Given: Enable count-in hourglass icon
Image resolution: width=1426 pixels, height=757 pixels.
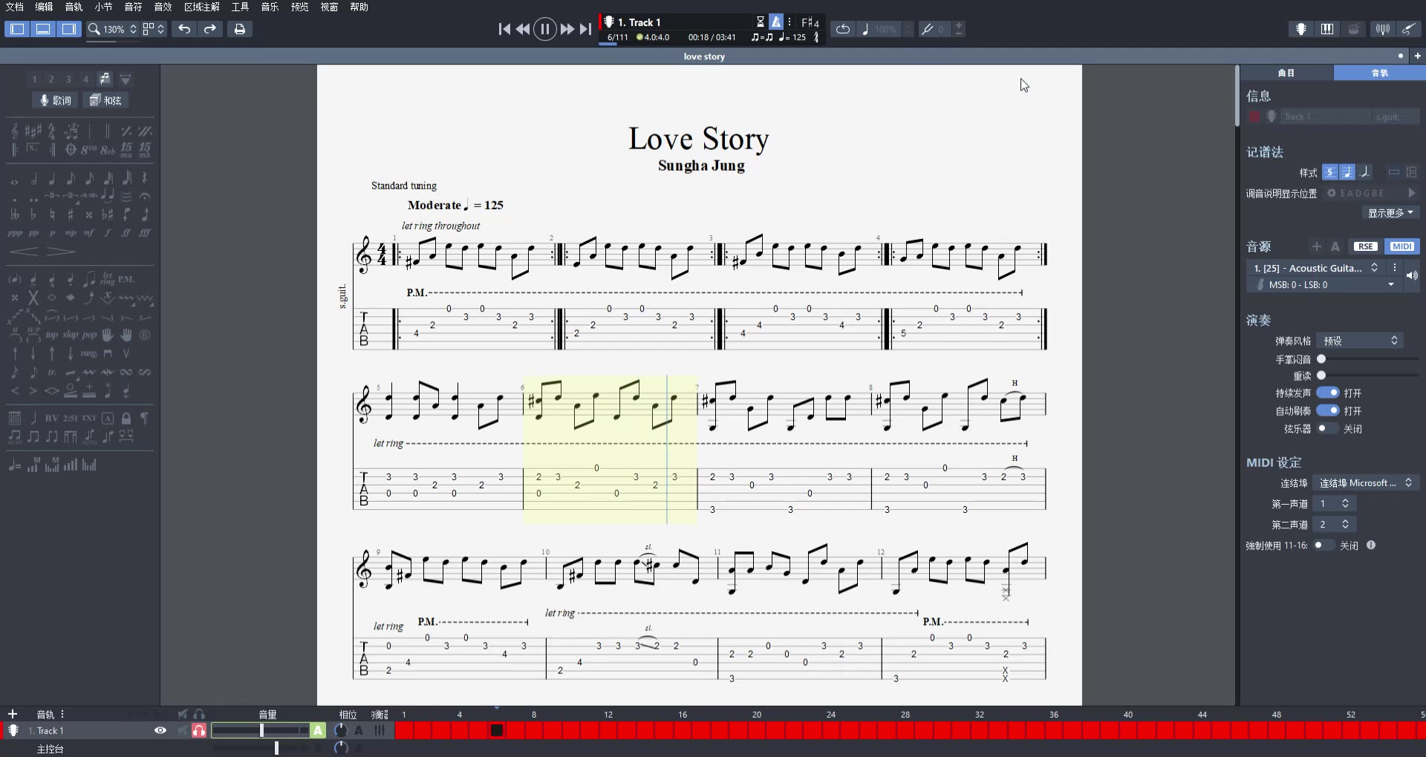Looking at the screenshot, I should 760,22.
